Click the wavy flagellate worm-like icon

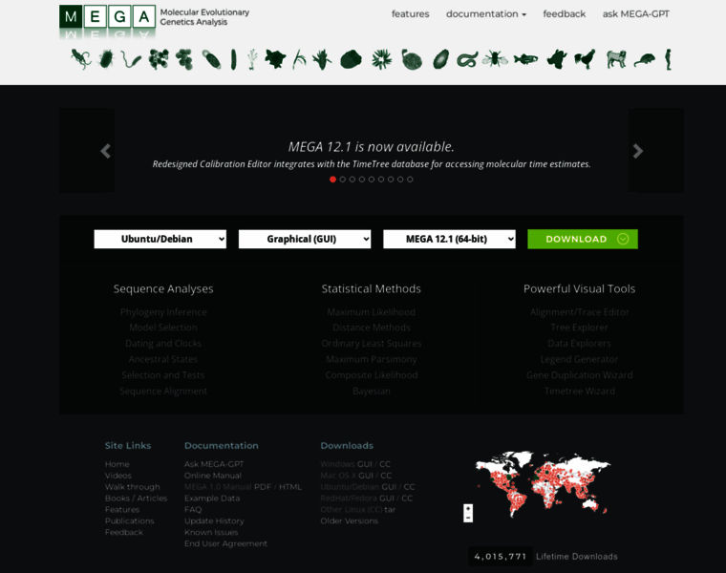(x=131, y=59)
